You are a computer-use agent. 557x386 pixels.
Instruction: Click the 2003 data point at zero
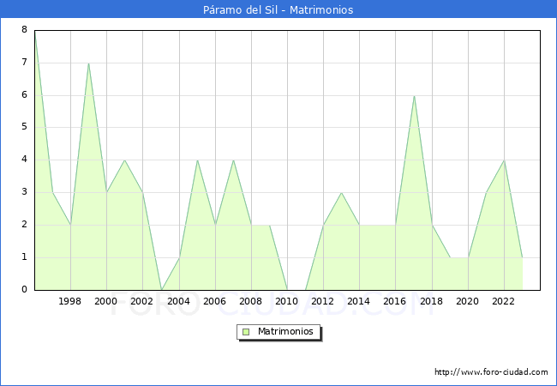coord(161,290)
